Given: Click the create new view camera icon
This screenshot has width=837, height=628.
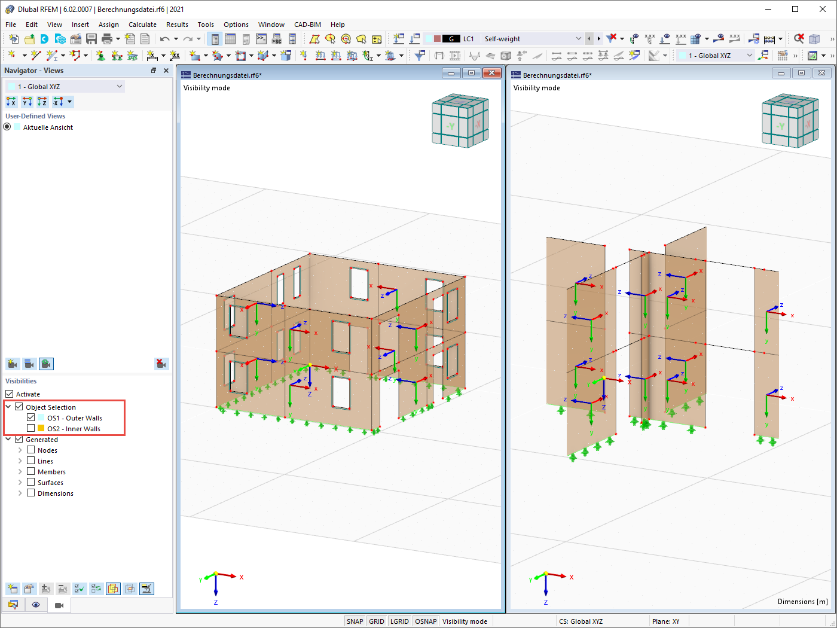Looking at the screenshot, I should 12,364.
